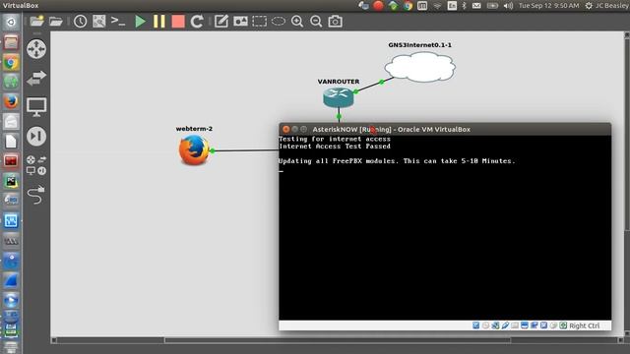Click the Zoom in magnifier icon

tap(297, 22)
